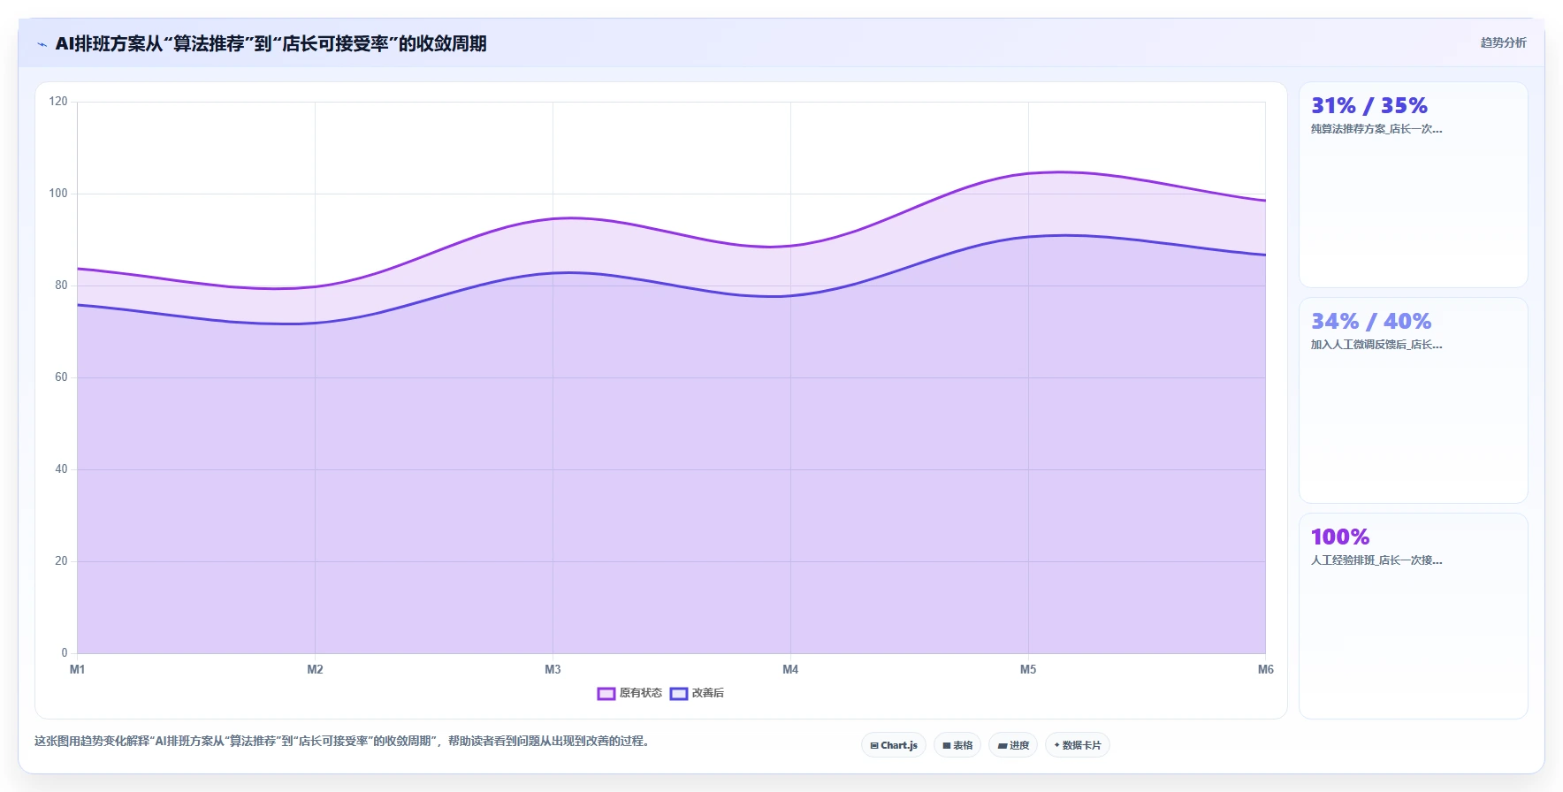Click the 40 y-axis value

click(61, 468)
